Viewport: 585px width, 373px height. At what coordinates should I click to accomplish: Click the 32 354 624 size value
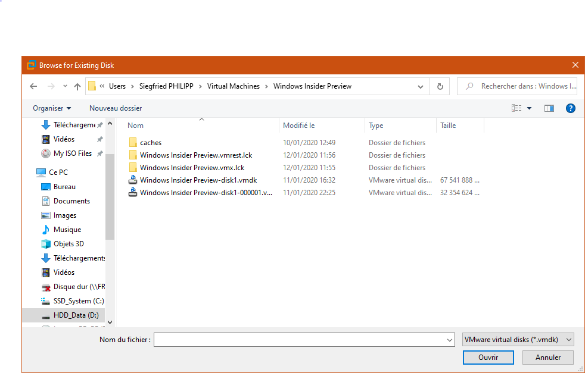pyautogui.click(x=460, y=193)
